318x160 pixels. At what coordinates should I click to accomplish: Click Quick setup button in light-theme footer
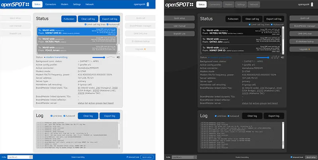point(147,157)
